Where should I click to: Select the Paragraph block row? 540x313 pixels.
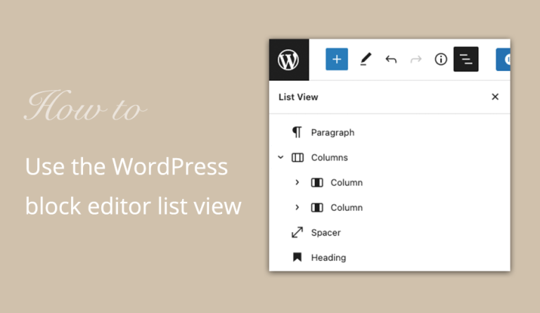(390, 132)
